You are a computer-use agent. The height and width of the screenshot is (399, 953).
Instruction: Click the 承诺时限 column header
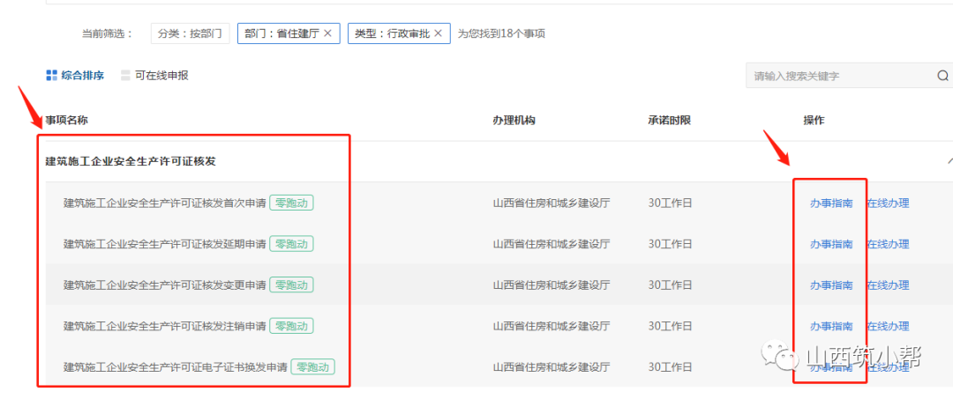(x=670, y=120)
